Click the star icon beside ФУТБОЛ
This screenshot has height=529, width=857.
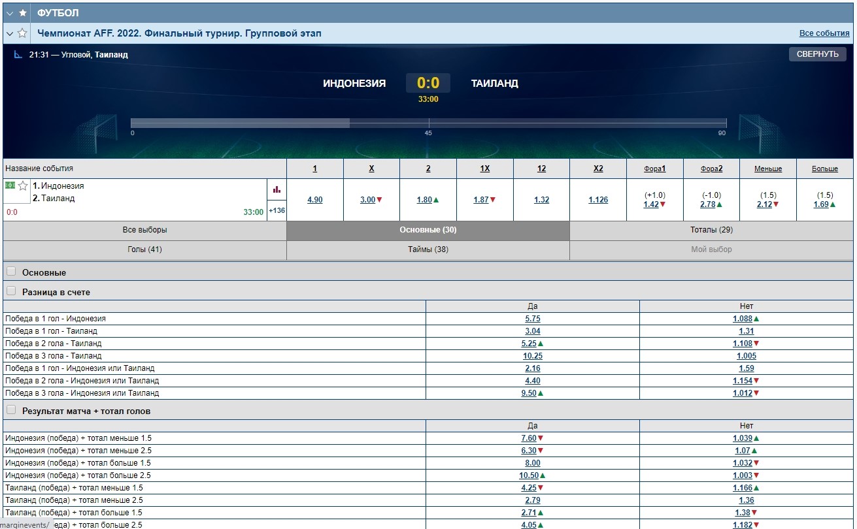pos(23,13)
